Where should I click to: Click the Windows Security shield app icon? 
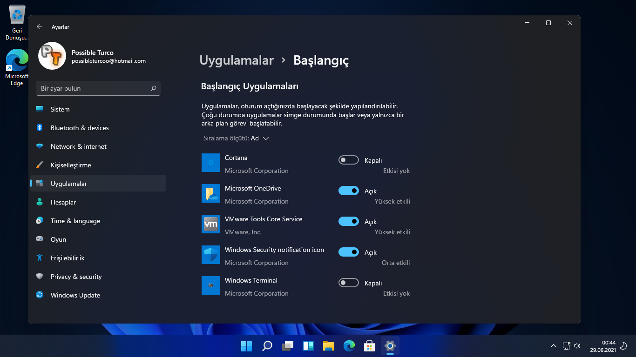click(211, 255)
